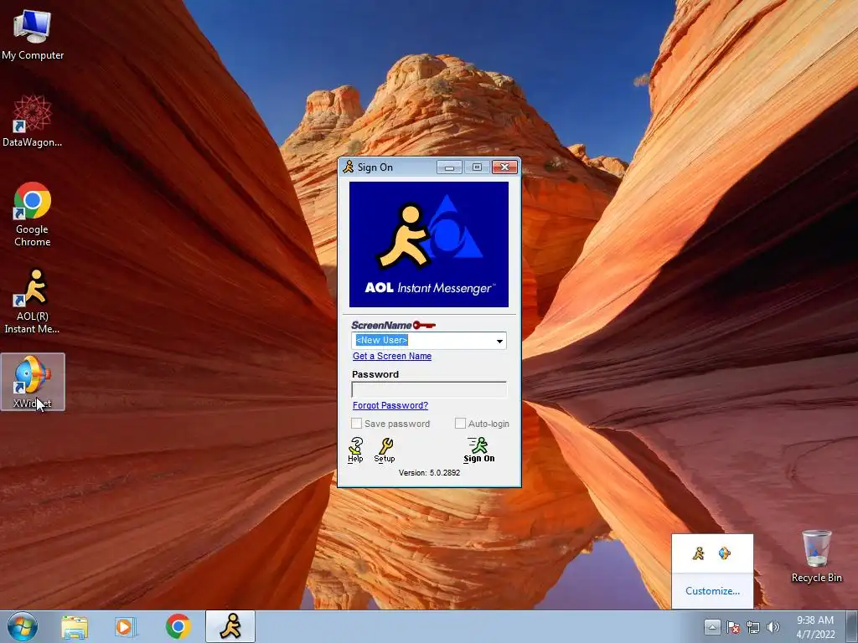Toggle the Save password checkbox

(x=356, y=424)
